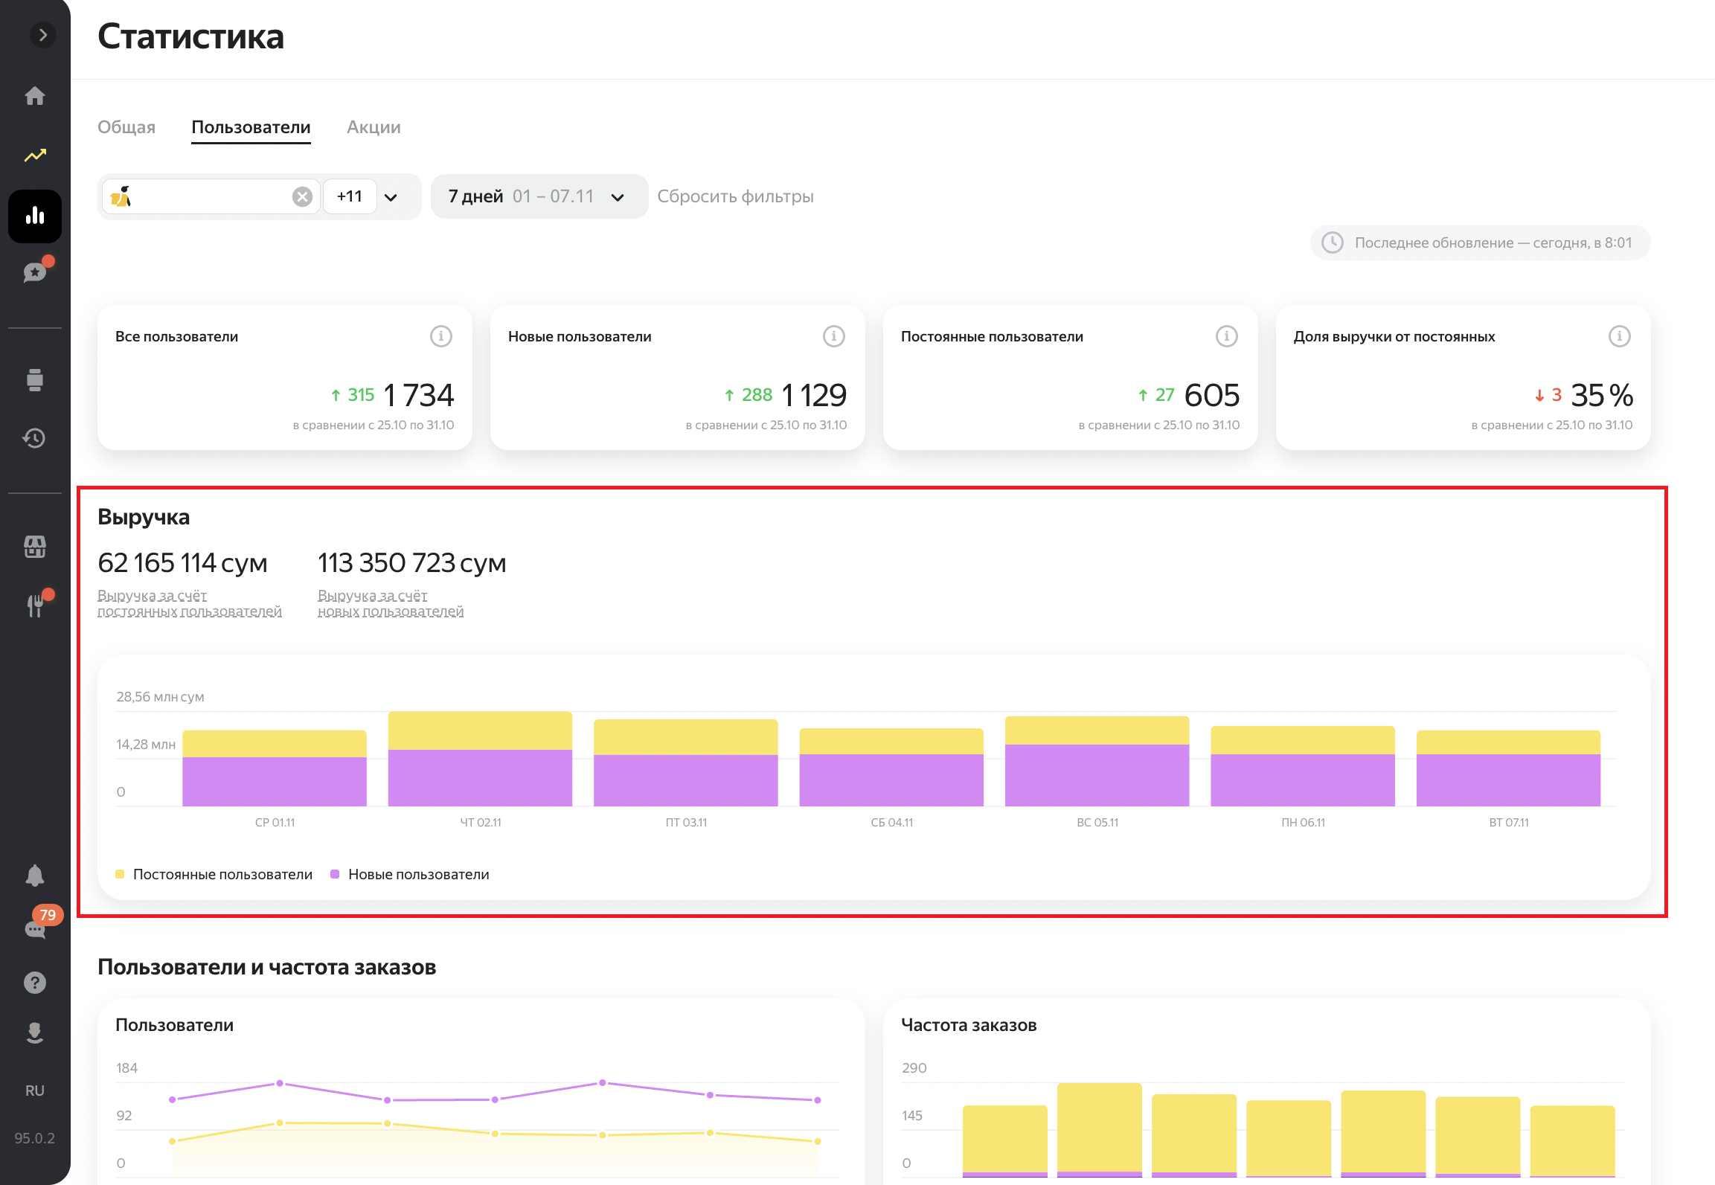Expand the restaurant filter +11 dropdown
This screenshot has height=1185, width=1715.
391,197
